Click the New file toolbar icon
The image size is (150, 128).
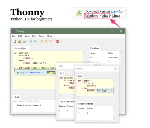(15, 41)
